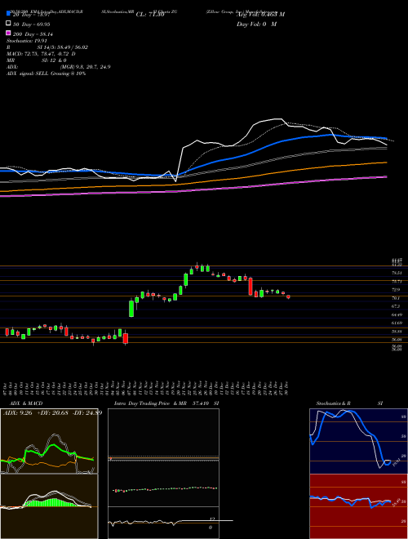Open the MACD histogram chart with green bars

click(x=49, y=506)
